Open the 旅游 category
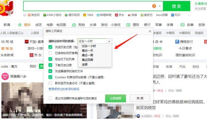This screenshot has height=119, width=207. [x=202, y=25]
